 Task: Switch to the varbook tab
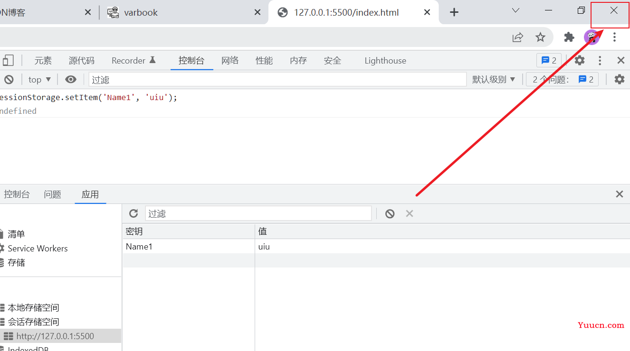coord(141,12)
